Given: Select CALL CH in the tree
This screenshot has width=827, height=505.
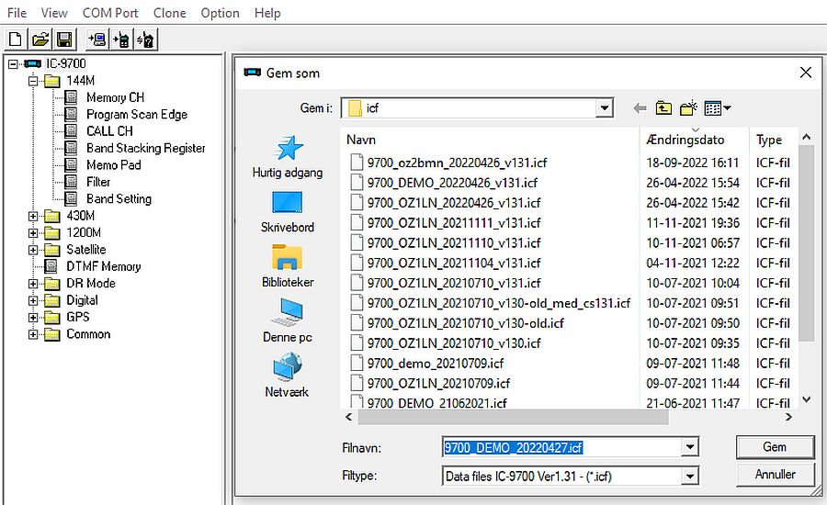Looking at the screenshot, I should tap(109, 131).
